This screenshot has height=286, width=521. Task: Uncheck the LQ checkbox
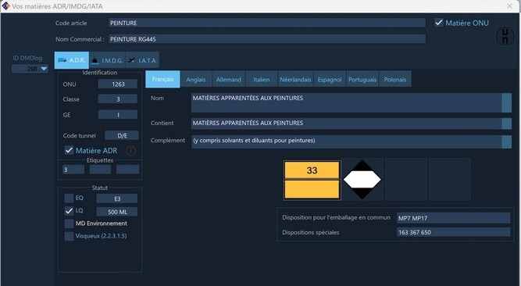tap(69, 211)
